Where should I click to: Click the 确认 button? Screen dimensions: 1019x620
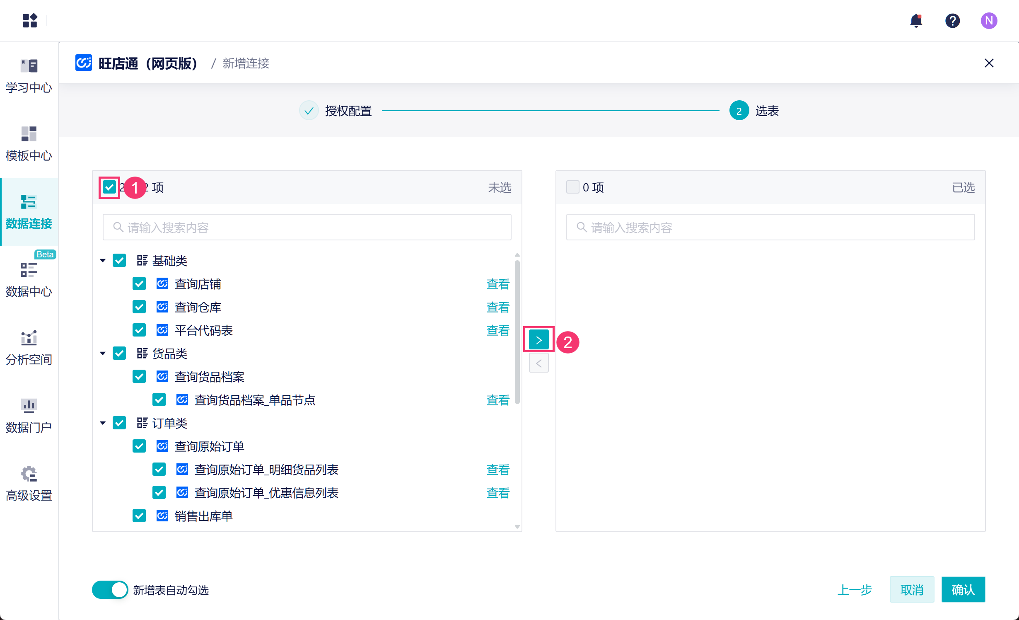point(963,589)
